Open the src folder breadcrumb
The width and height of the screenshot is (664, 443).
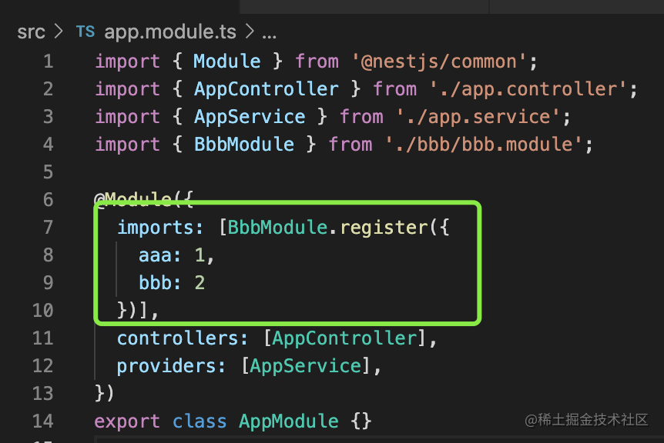[x=31, y=32]
